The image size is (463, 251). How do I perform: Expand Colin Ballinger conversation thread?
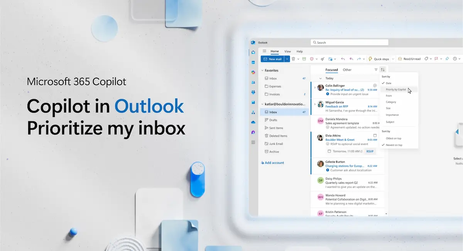click(x=314, y=88)
